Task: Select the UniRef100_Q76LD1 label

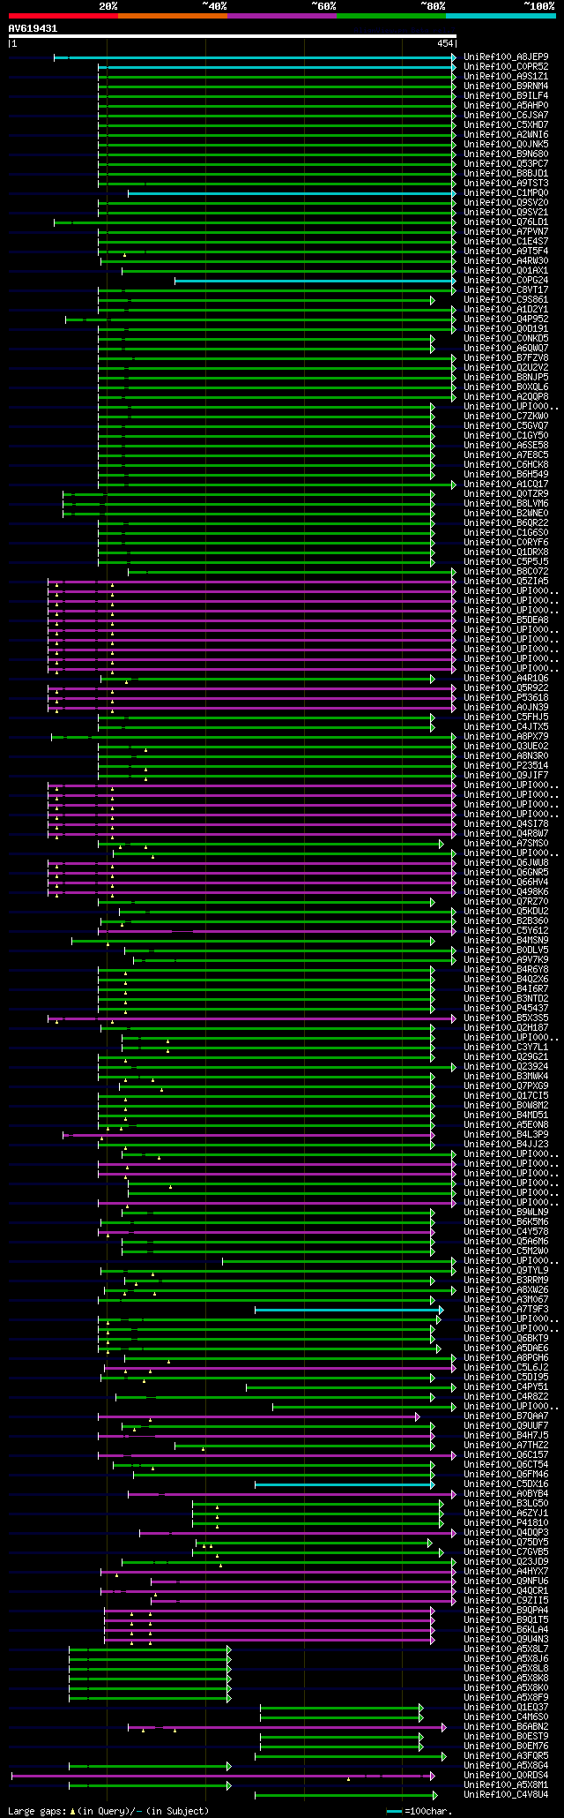Action: click(506, 222)
